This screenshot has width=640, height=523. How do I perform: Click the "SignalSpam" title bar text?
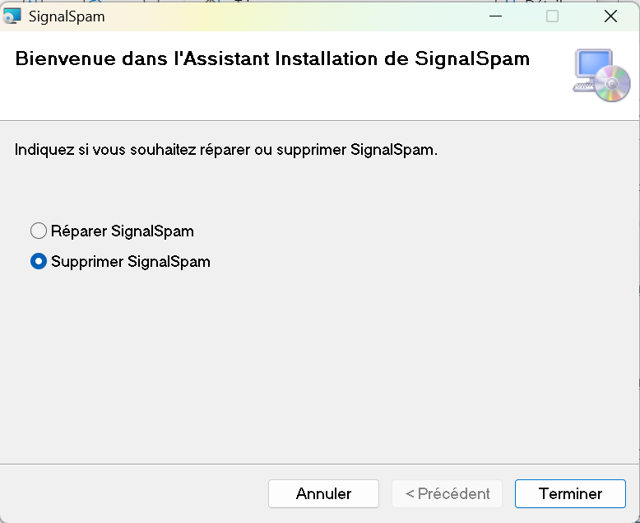pos(67,16)
